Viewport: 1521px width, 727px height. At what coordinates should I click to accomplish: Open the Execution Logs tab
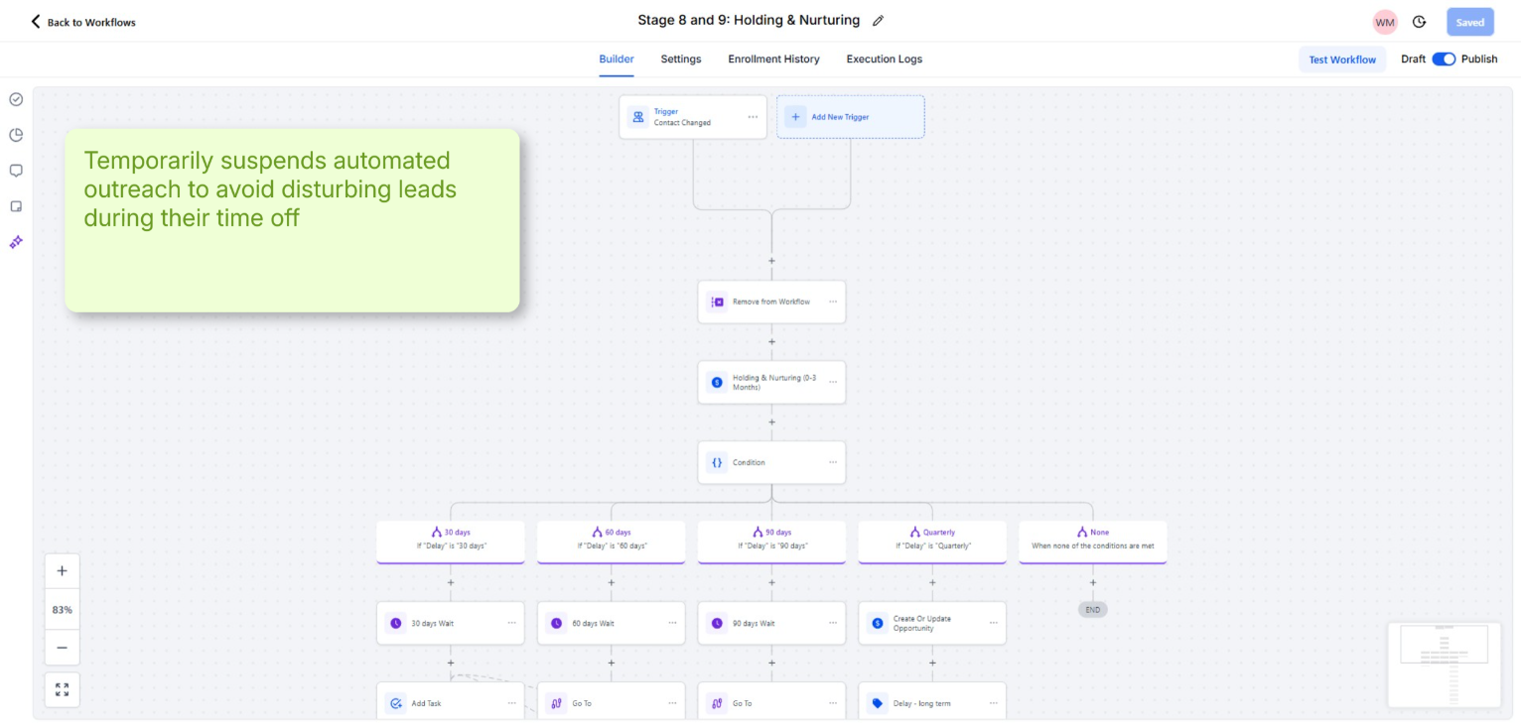pos(884,59)
